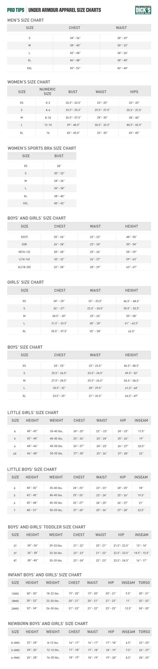
Task: Click the CHEST column header in men's chart
Action: 74,28
